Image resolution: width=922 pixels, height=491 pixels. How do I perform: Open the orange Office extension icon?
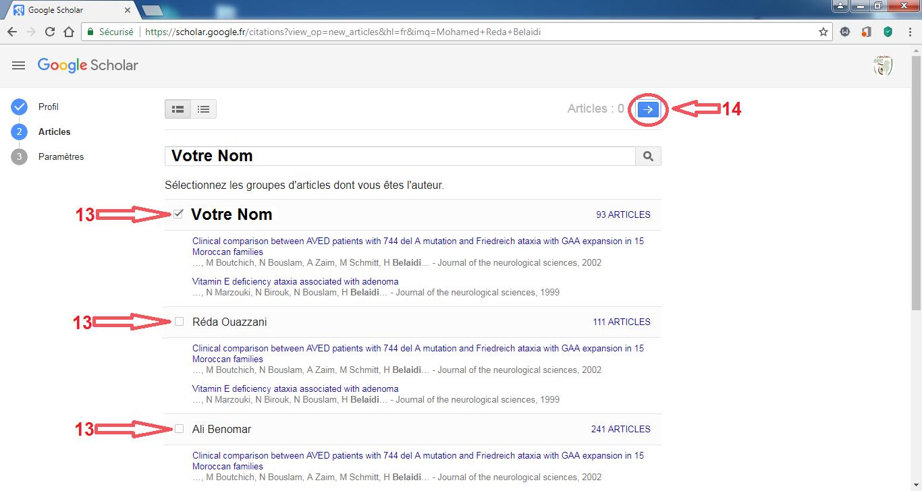pos(867,32)
